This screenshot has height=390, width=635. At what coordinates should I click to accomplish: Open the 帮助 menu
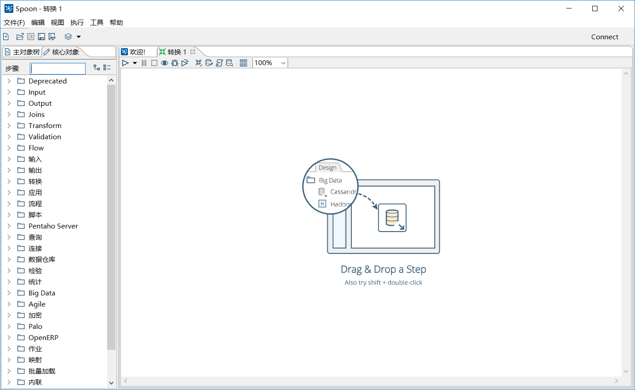coord(116,23)
